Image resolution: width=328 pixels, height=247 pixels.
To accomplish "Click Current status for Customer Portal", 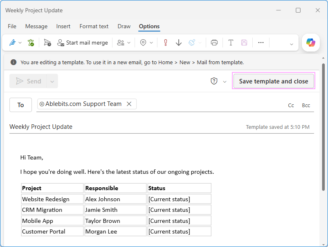I will tap(179, 231).
